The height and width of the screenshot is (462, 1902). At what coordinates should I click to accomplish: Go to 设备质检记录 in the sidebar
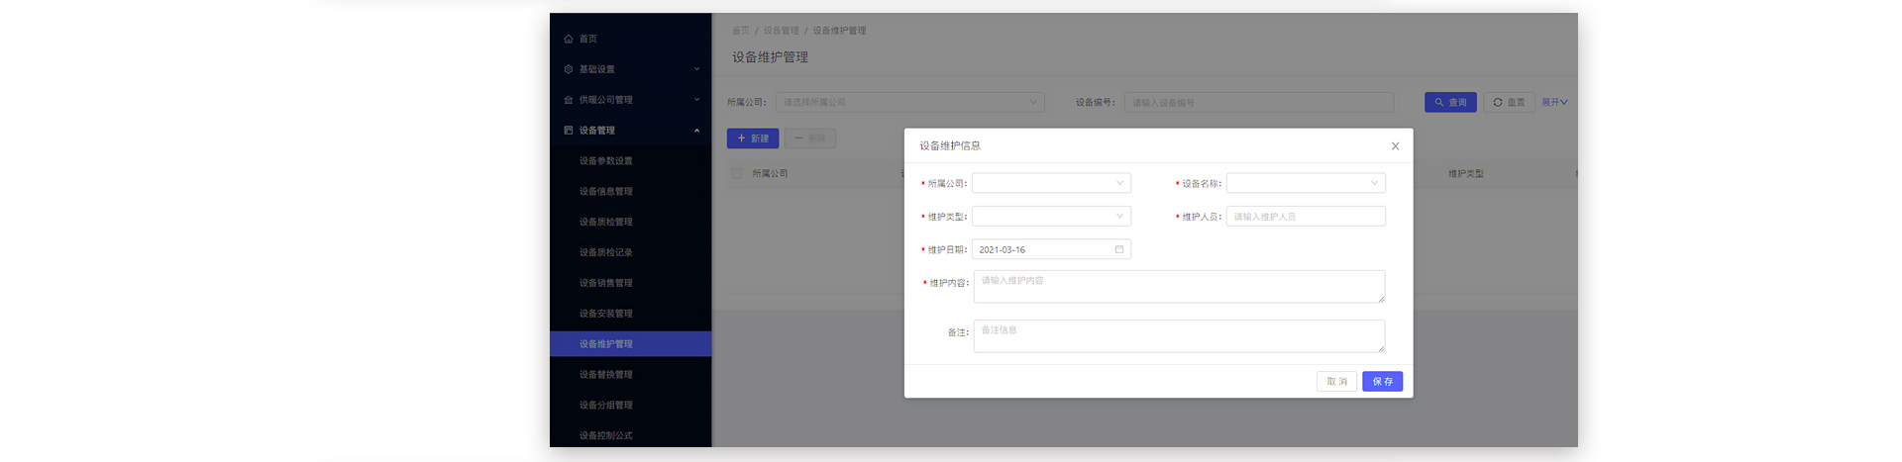[605, 252]
